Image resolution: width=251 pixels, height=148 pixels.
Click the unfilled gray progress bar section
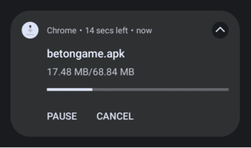160,90
